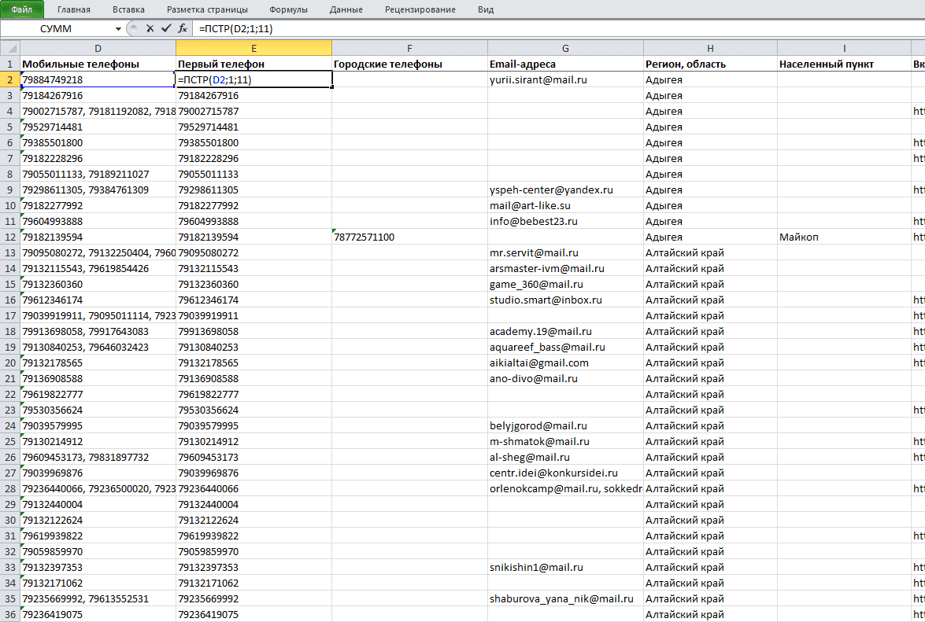Screen dimensions: 925x622
Task: Select column D header
Action: (x=98, y=48)
